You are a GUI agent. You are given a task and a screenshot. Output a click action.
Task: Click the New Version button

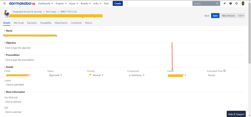point(228,15)
